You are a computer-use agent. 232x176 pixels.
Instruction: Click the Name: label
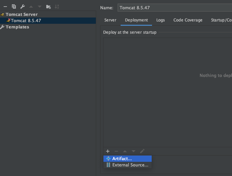107,8
